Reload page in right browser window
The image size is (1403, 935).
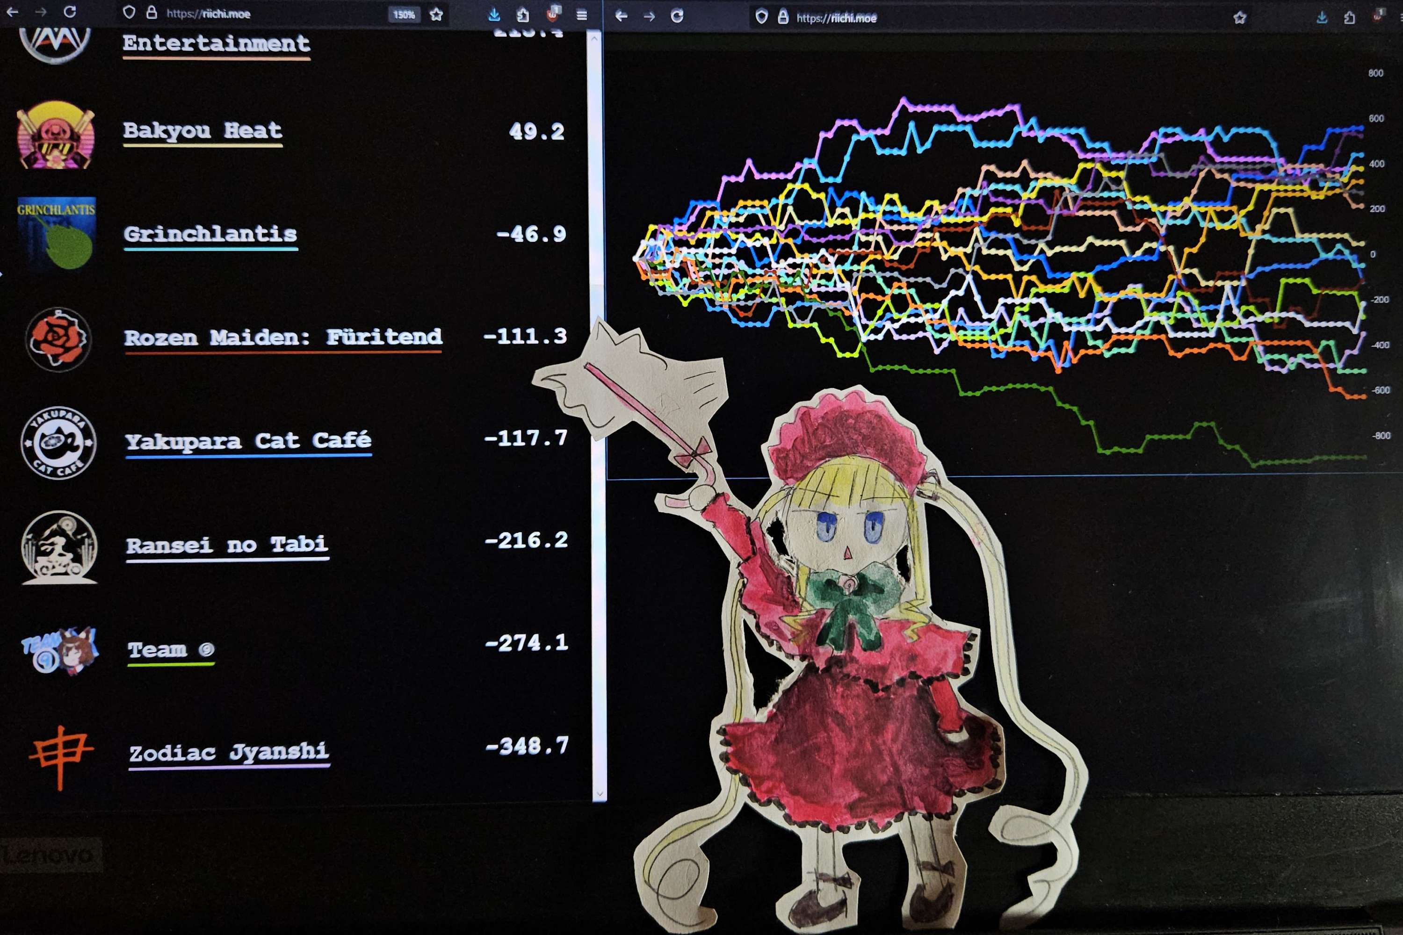coord(677,16)
